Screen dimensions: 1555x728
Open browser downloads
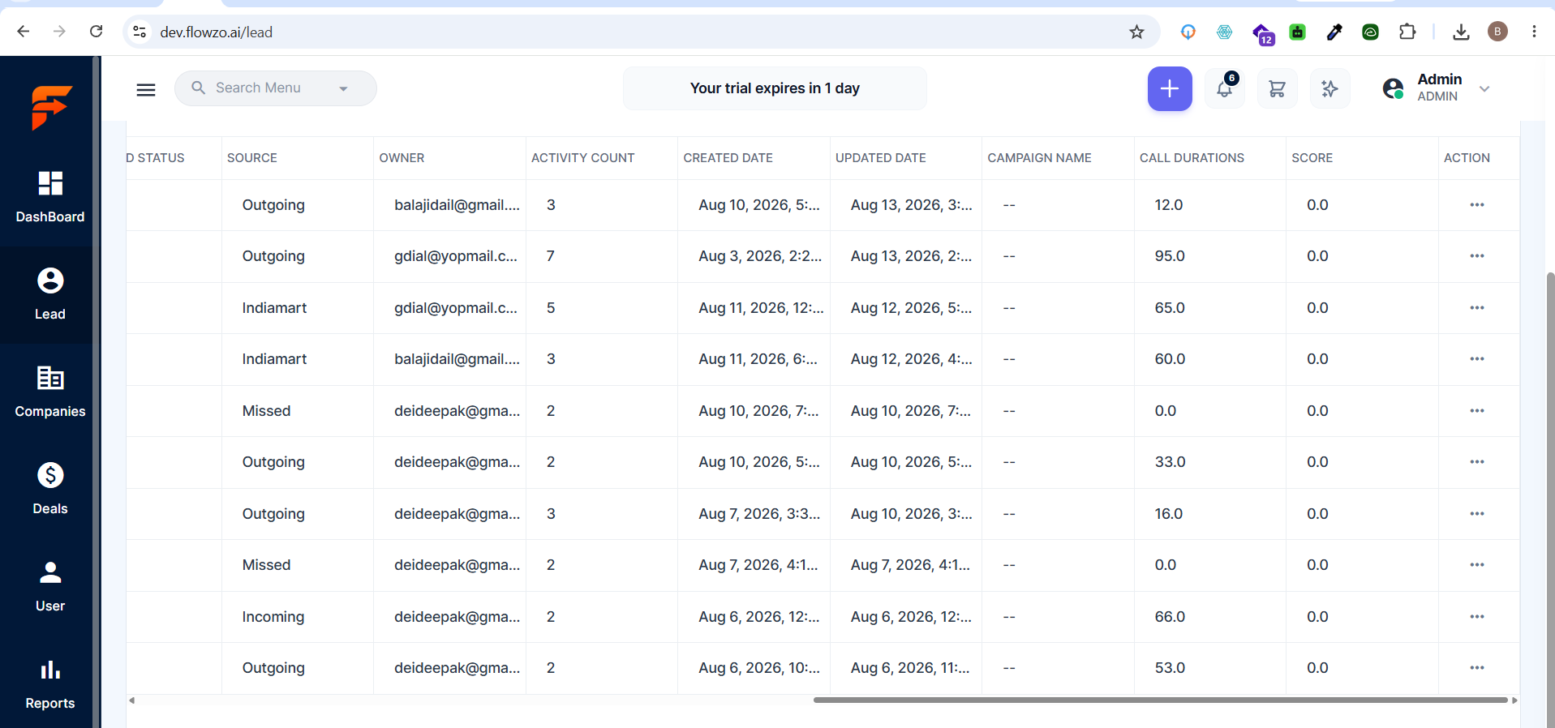click(1461, 32)
